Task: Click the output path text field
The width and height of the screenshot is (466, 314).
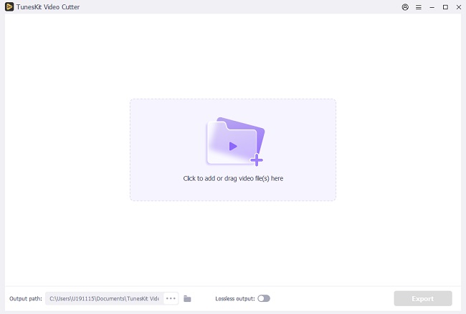Action: (105, 298)
